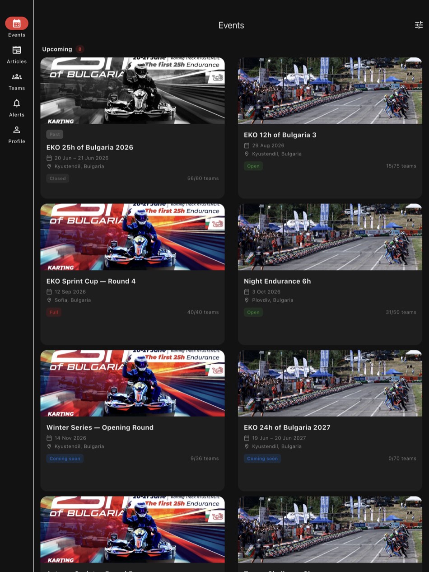Open the filter sliders icon in header
Screen dimensions: 429x572
click(419, 25)
